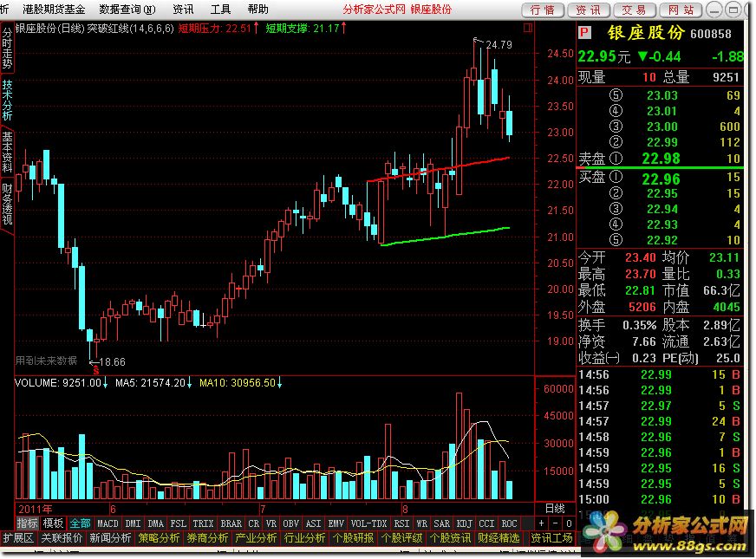The image size is (756, 559).
Task: Open the 扩展区 tab
Action: 18,538
